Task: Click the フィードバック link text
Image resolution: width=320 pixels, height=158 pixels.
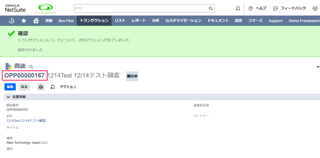Action: coord(293,8)
